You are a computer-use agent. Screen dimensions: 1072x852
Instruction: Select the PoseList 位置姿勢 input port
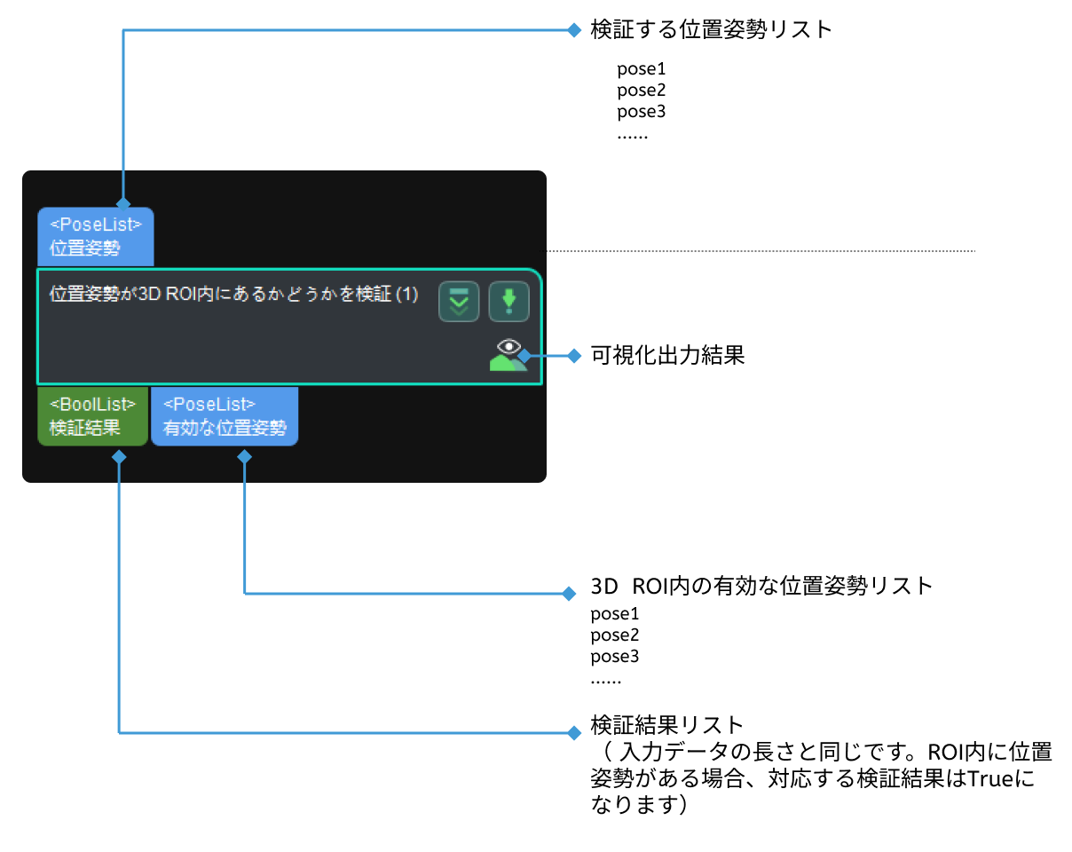click(96, 237)
